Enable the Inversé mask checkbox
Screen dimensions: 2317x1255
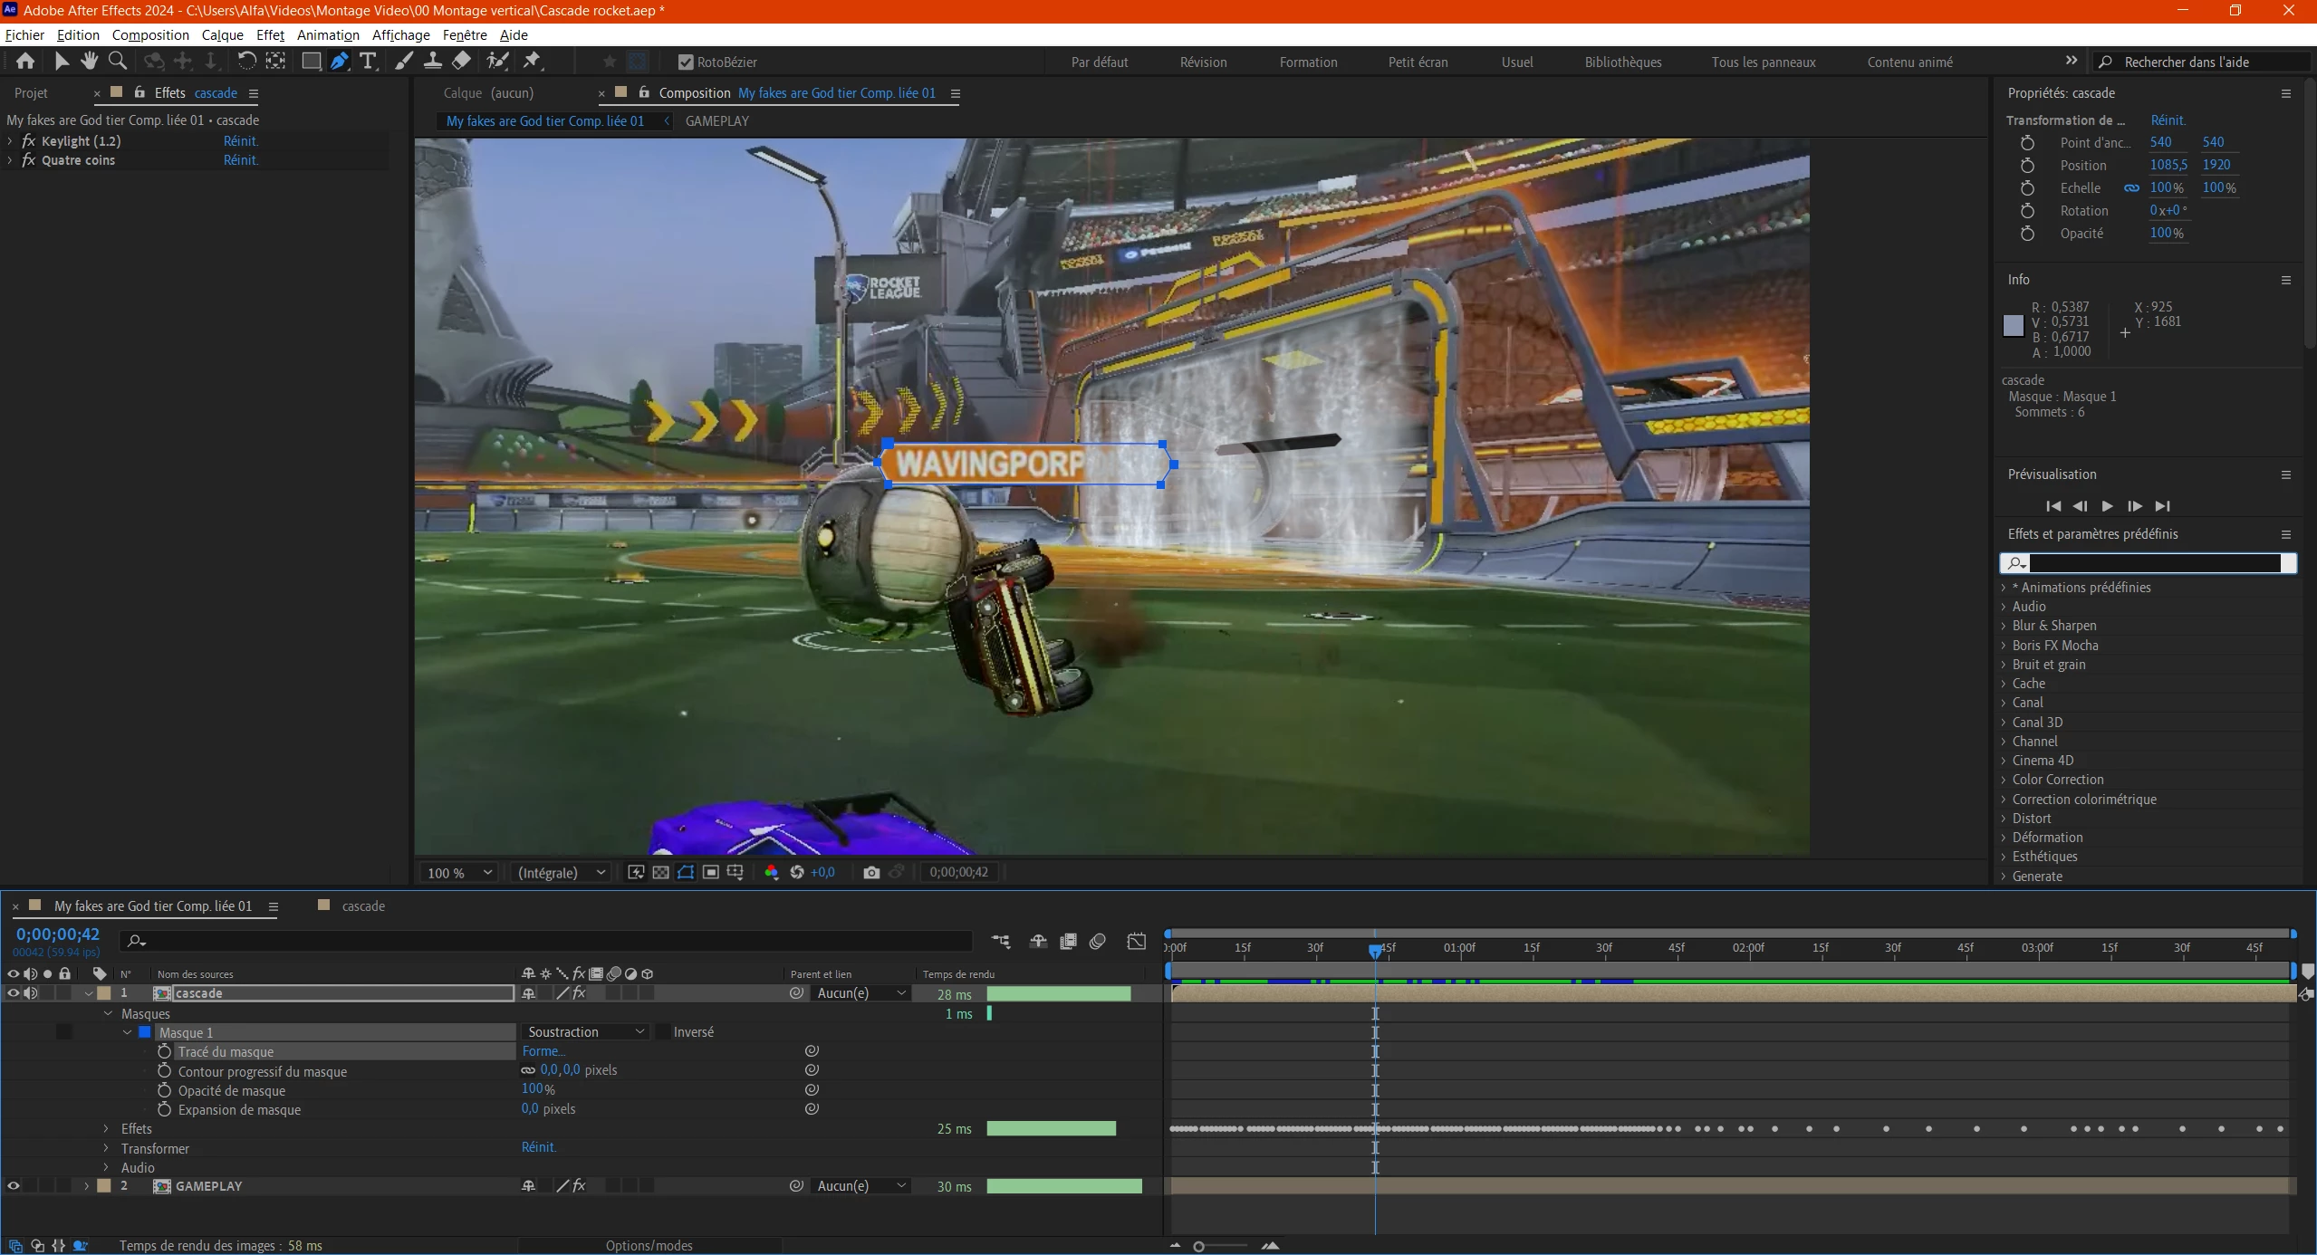663,1031
